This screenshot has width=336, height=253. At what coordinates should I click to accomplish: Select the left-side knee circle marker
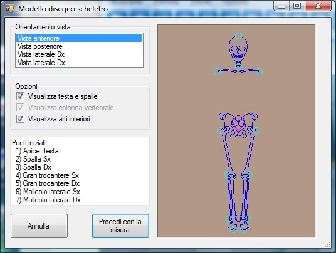tap(228, 174)
